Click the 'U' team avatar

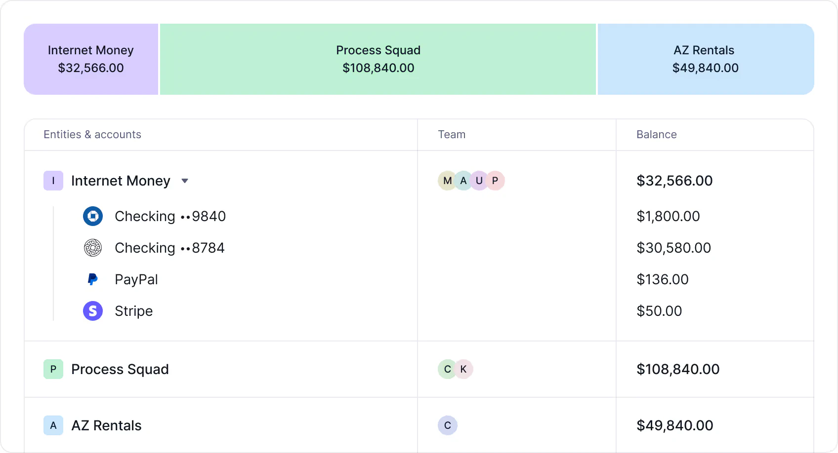pyautogui.click(x=479, y=181)
